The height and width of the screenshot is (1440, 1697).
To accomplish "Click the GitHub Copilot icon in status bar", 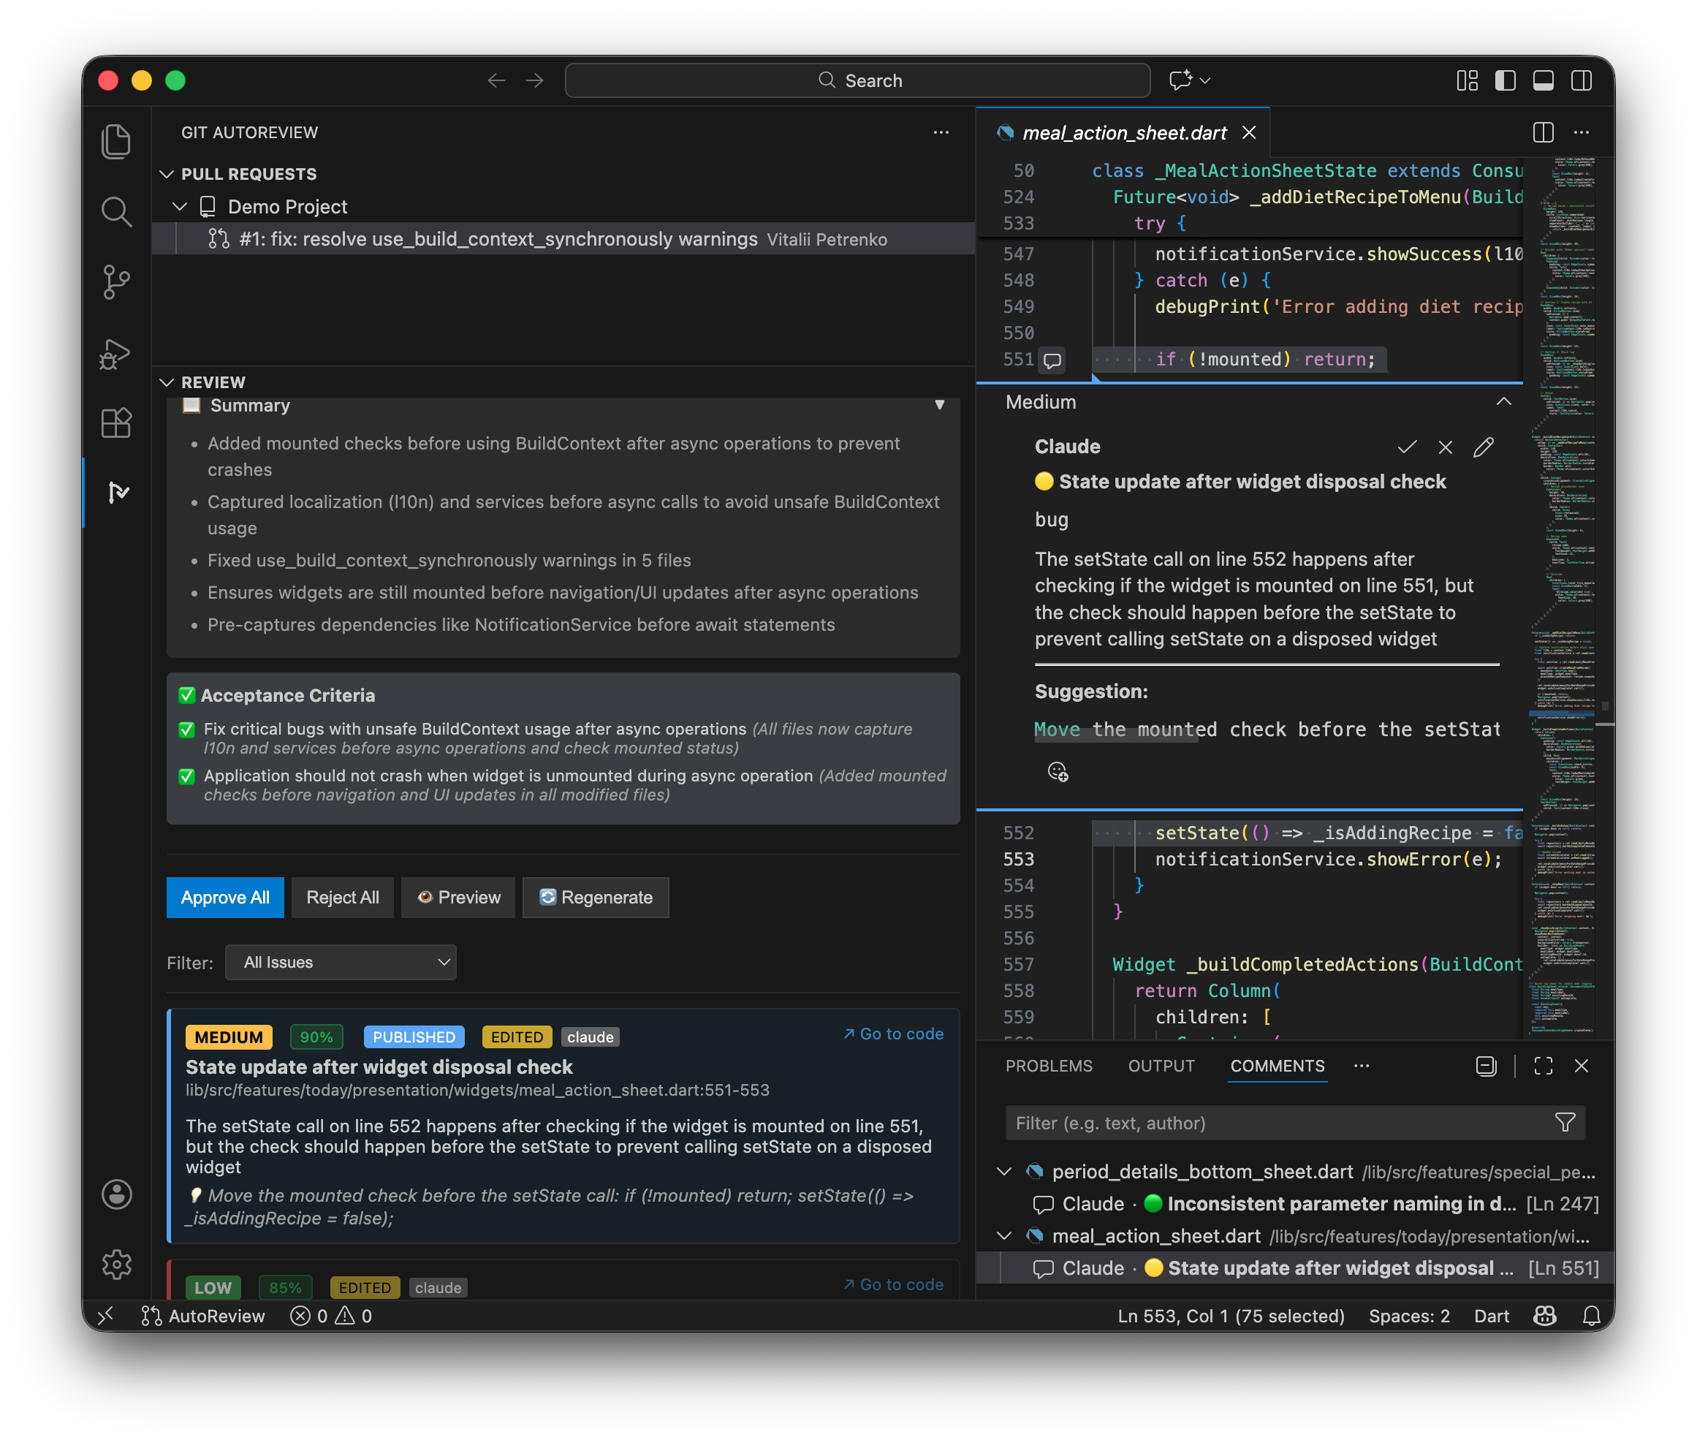I will tap(1545, 1315).
